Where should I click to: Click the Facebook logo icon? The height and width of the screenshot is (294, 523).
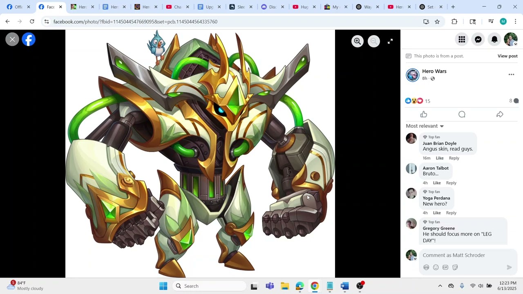tap(29, 39)
